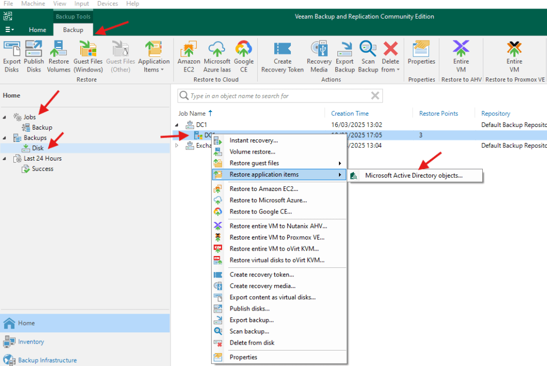This screenshot has height=366, width=547.
Task: Choose Instant recovery from context menu
Action: pyautogui.click(x=253, y=140)
